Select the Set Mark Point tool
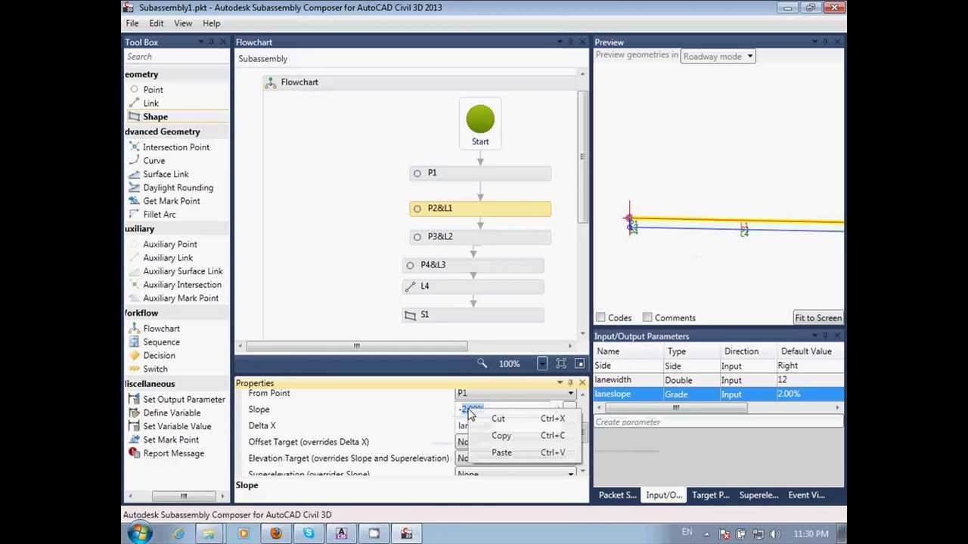This screenshot has width=968, height=544. click(x=171, y=440)
